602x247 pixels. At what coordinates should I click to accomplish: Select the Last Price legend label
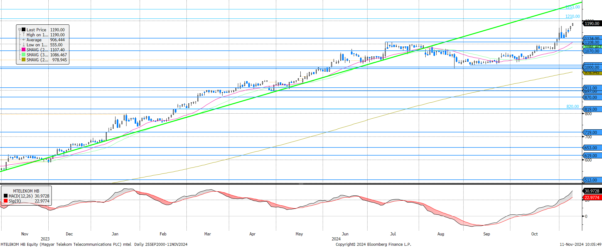36,30
